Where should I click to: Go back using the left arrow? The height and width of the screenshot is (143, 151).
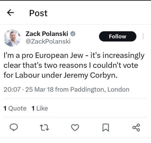11,13
